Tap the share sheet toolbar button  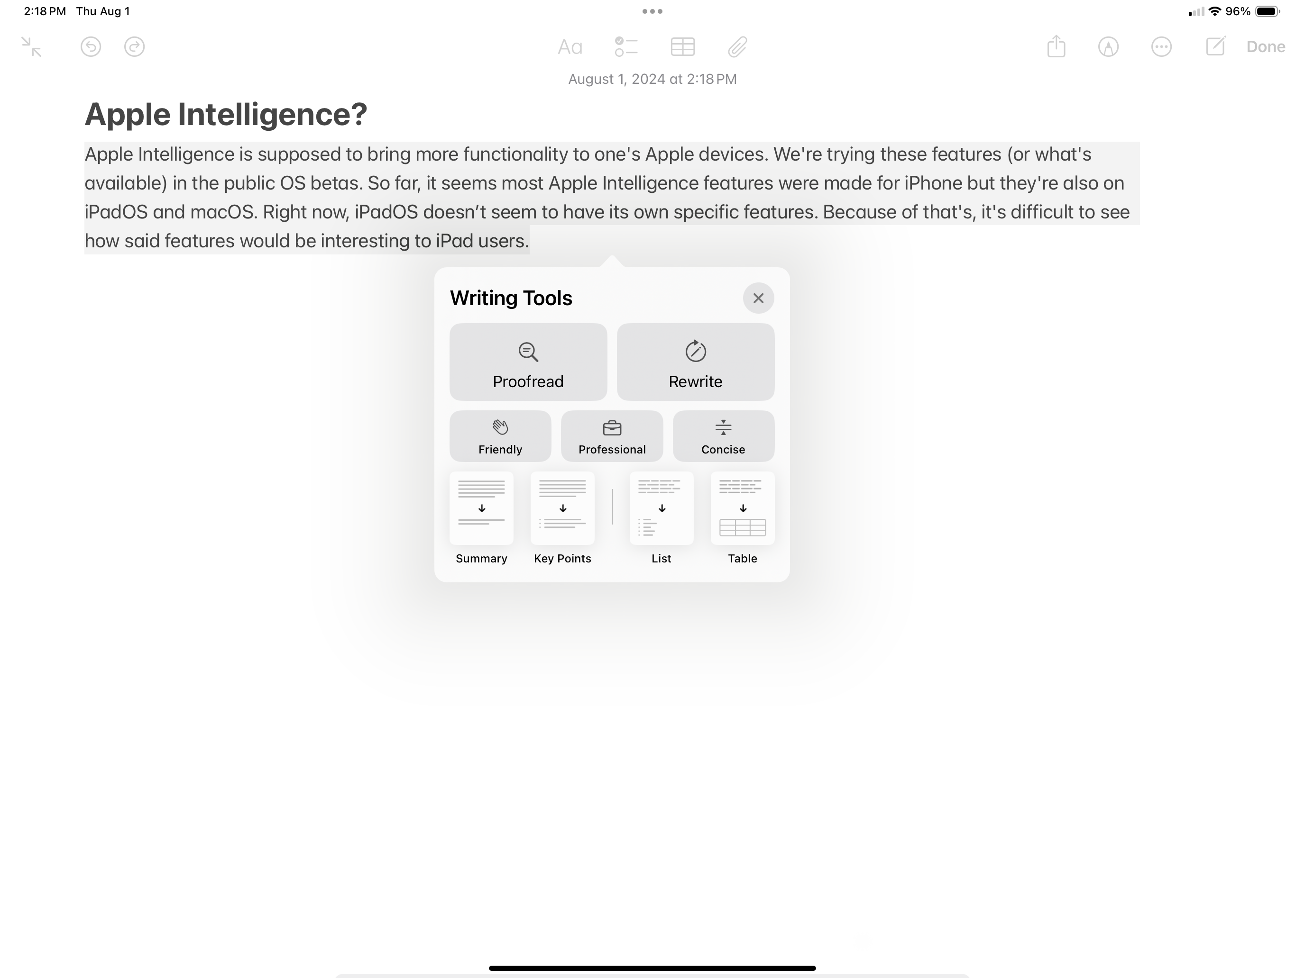(x=1057, y=46)
